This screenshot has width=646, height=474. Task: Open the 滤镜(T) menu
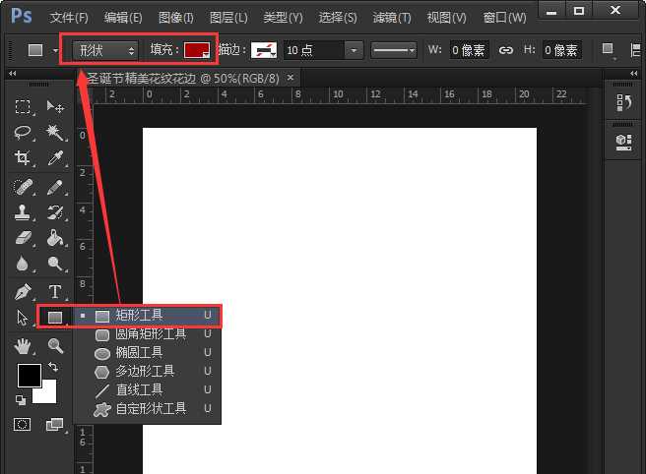point(392,18)
